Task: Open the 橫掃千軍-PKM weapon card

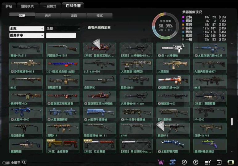Action: tap(26, 98)
